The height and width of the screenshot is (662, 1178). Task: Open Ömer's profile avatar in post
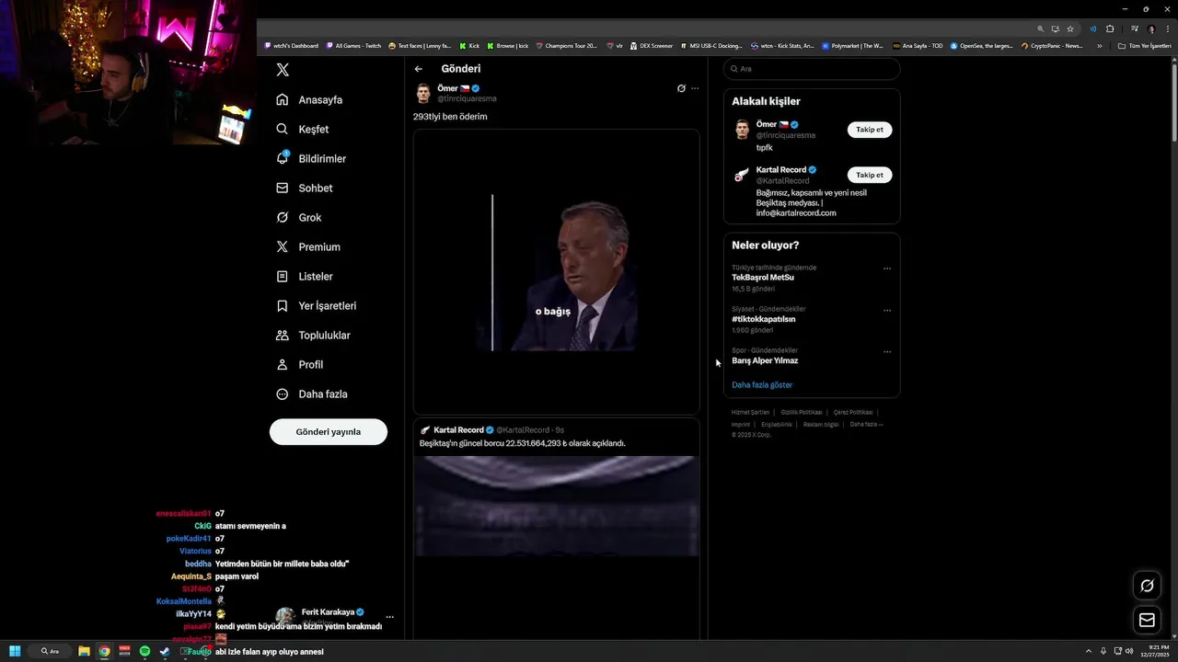423,93
